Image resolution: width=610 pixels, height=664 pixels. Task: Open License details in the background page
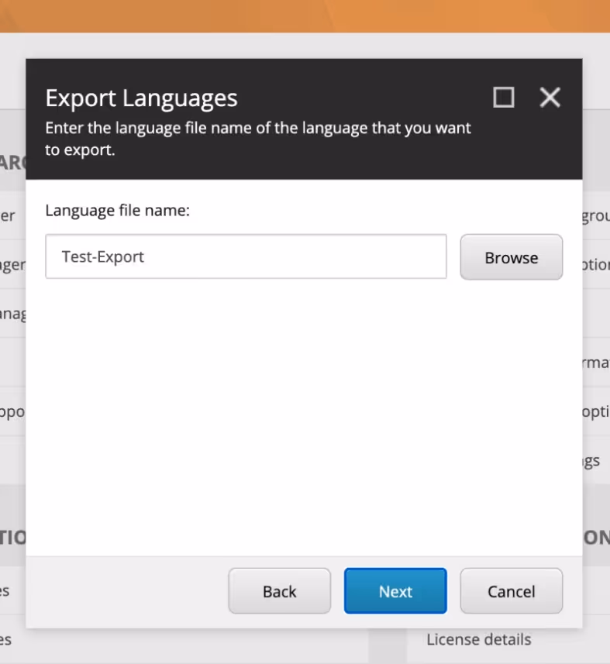pos(479,639)
